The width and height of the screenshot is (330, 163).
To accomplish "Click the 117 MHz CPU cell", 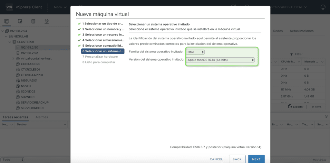I will [286, 89].
